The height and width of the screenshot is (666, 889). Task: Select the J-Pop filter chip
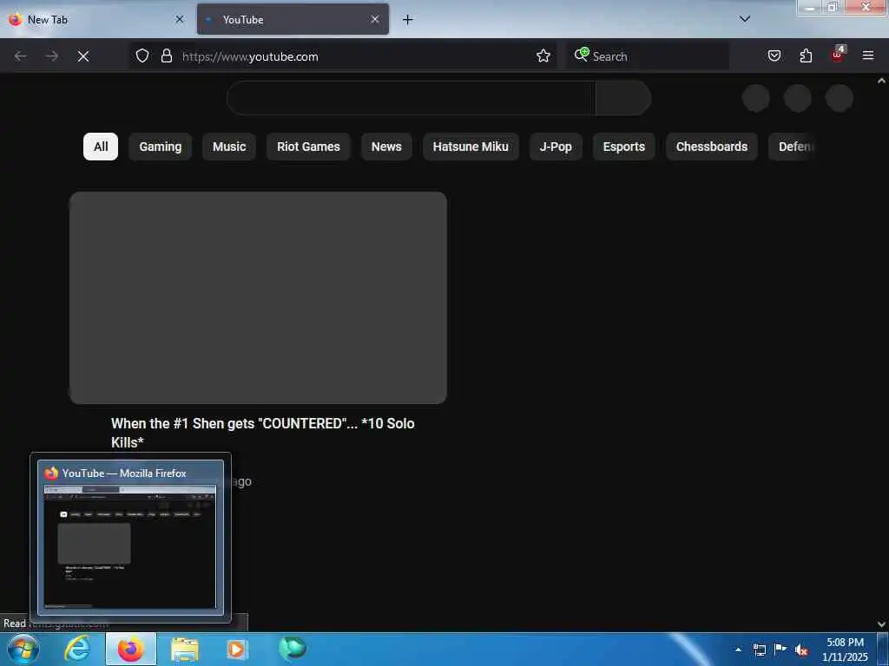[x=556, y=147]
